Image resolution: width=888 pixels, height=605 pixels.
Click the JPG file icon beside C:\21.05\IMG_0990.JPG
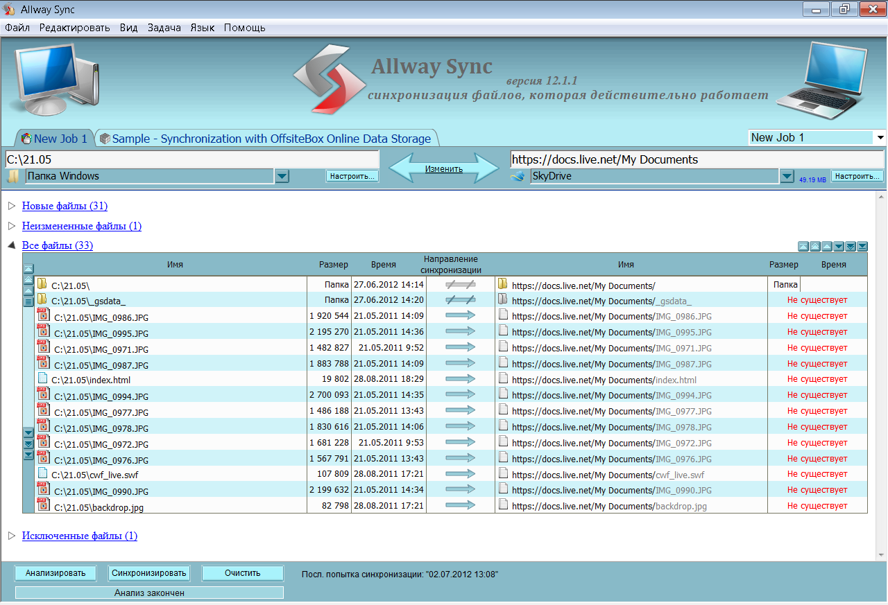[x=43, y=489]
